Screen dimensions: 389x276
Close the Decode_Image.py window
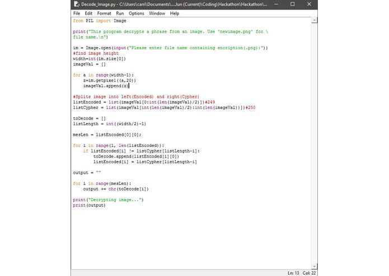coord(309,4)
